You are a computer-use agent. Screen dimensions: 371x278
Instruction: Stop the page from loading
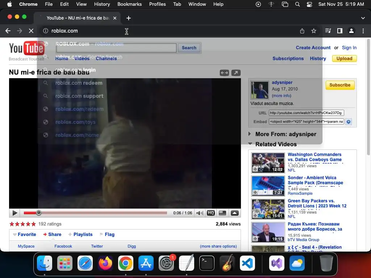tap(31, 31)
